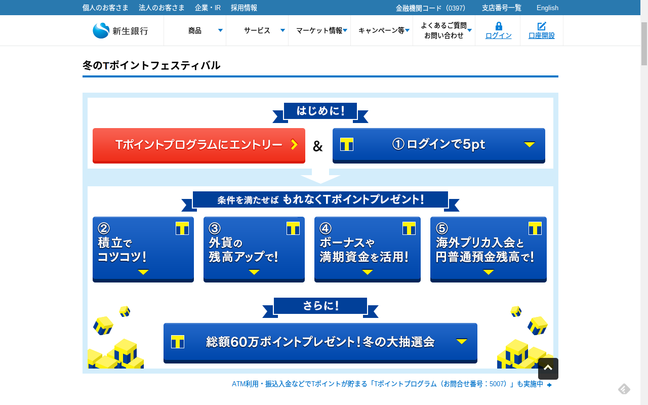Expand the 総額60万ポイントプレゼント 冬の大抽選会 banner
648x405 pixels.
pyautogui.click(x=320, y=343)
